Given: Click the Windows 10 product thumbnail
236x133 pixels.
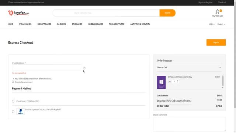Looking at the screenshot, I should point(161,82).
